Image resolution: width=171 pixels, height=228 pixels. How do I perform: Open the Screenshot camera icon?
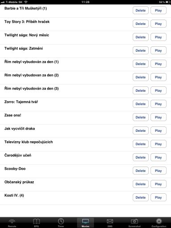(x=134, y=222)
